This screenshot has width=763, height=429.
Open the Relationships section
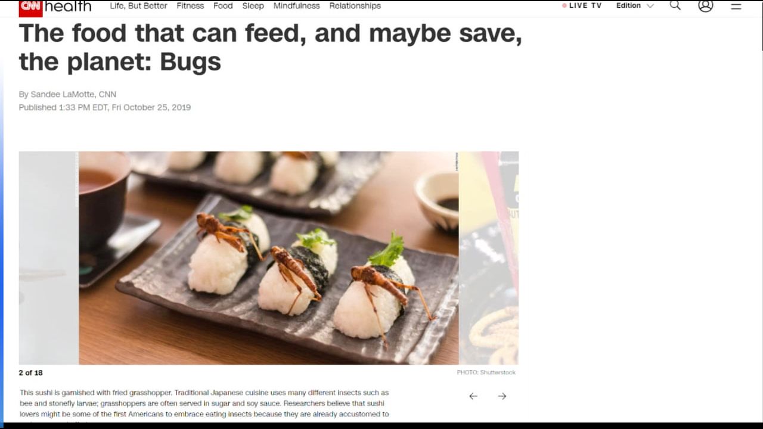coord(355,5)
